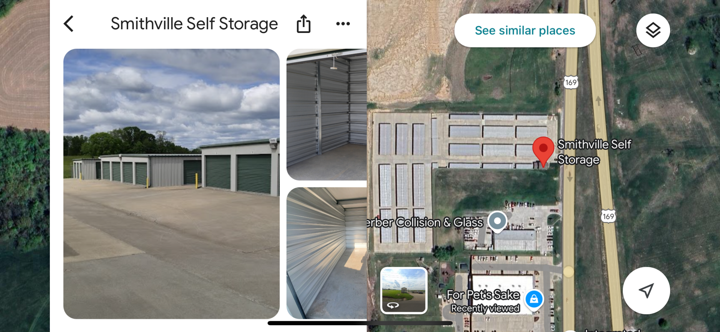Open the map layers selector
The image size is (720, 332).
point(653,30)
